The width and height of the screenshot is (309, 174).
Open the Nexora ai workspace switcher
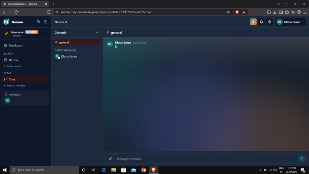(26, 33)
